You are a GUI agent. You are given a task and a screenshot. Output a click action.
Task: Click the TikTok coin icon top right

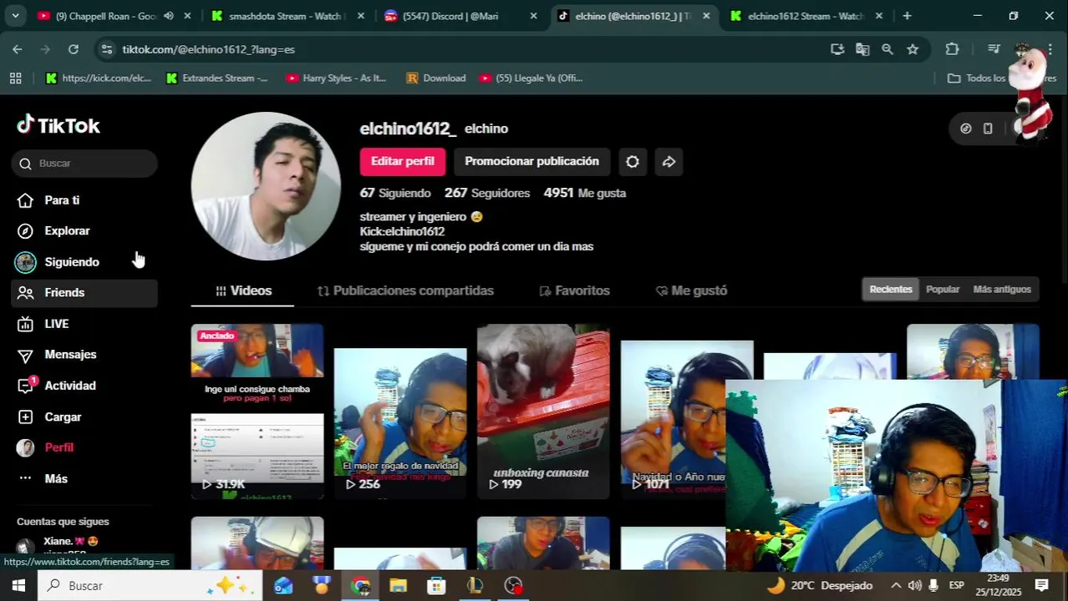pos(966,129)
